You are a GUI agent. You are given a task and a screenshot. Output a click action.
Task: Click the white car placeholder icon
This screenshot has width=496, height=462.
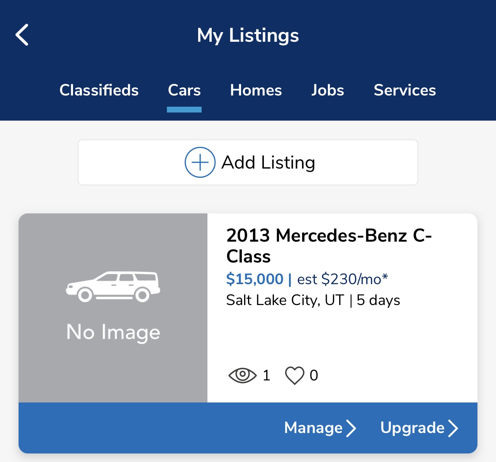tap(113, 286)
